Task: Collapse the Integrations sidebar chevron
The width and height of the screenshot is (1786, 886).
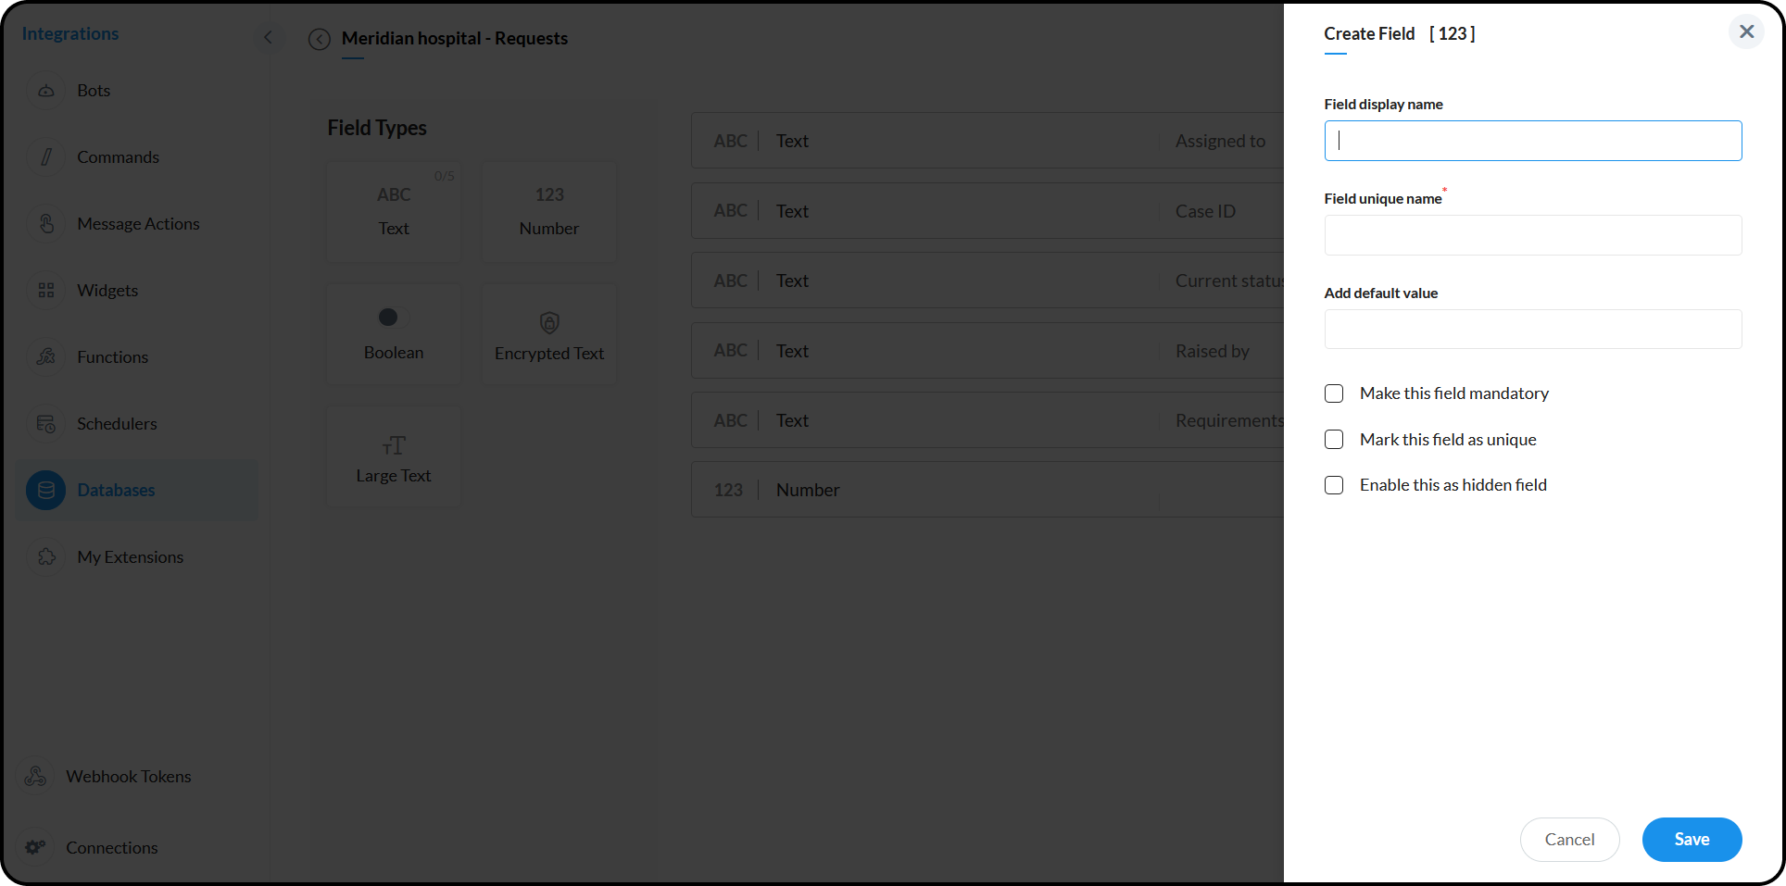Action: [x=269, y=37]
